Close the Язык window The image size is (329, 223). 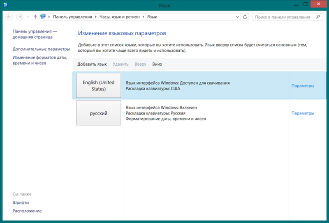coord(318,4)
